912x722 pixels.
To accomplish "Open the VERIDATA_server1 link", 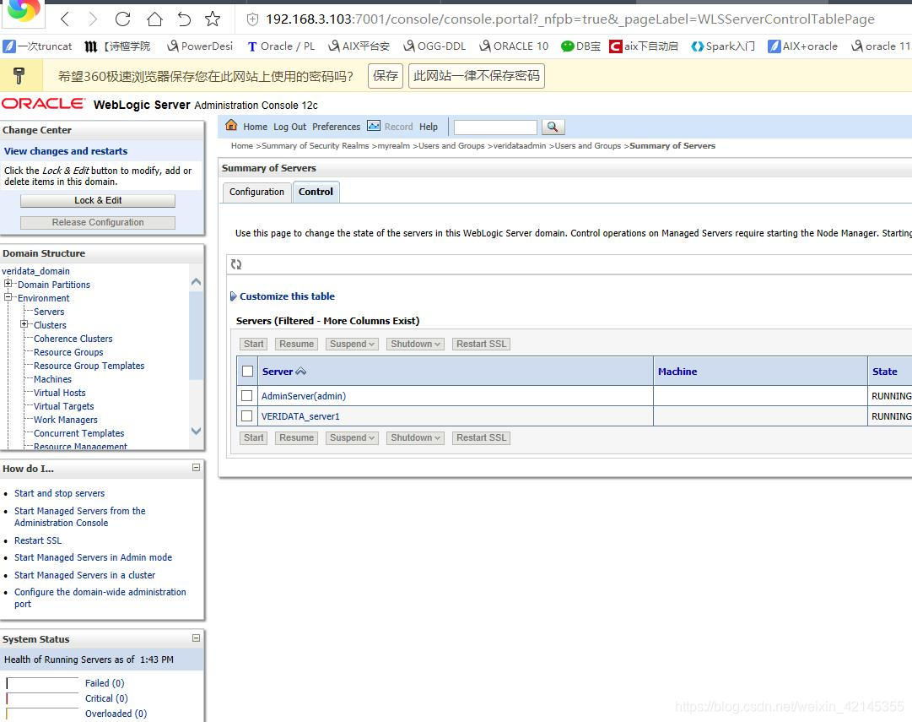I will (300, 417).
